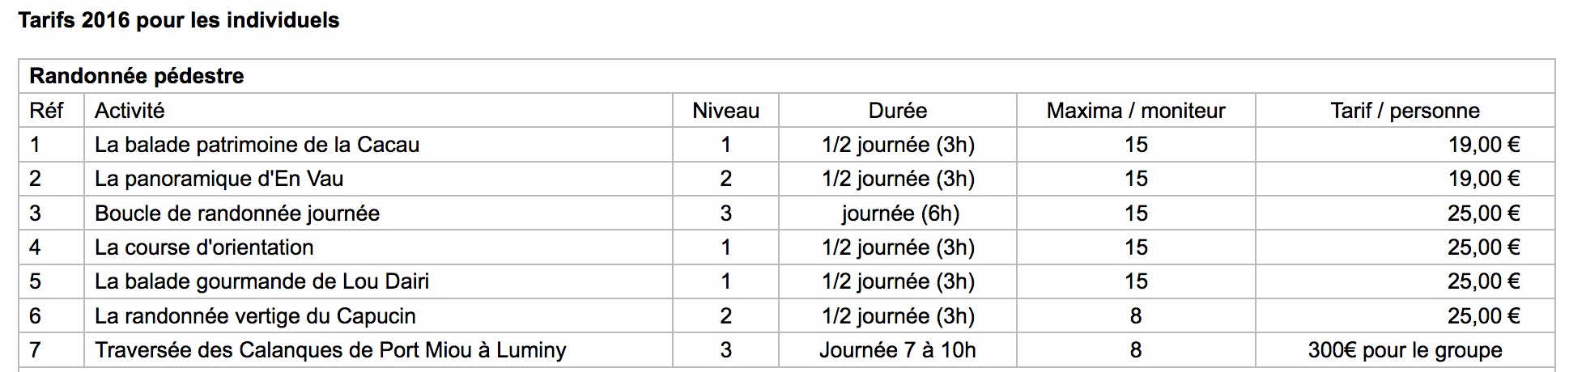Select the 'Randonnée pédestre' section header
Viewport: 1569px width, 372px height.
pos(137,77)
